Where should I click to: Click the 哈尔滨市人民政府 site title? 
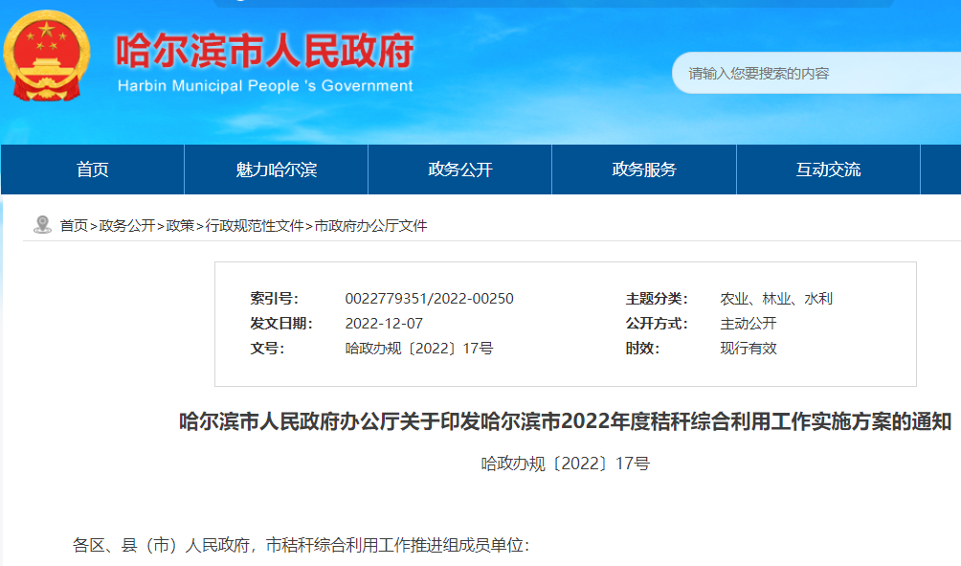pos(265,52)
